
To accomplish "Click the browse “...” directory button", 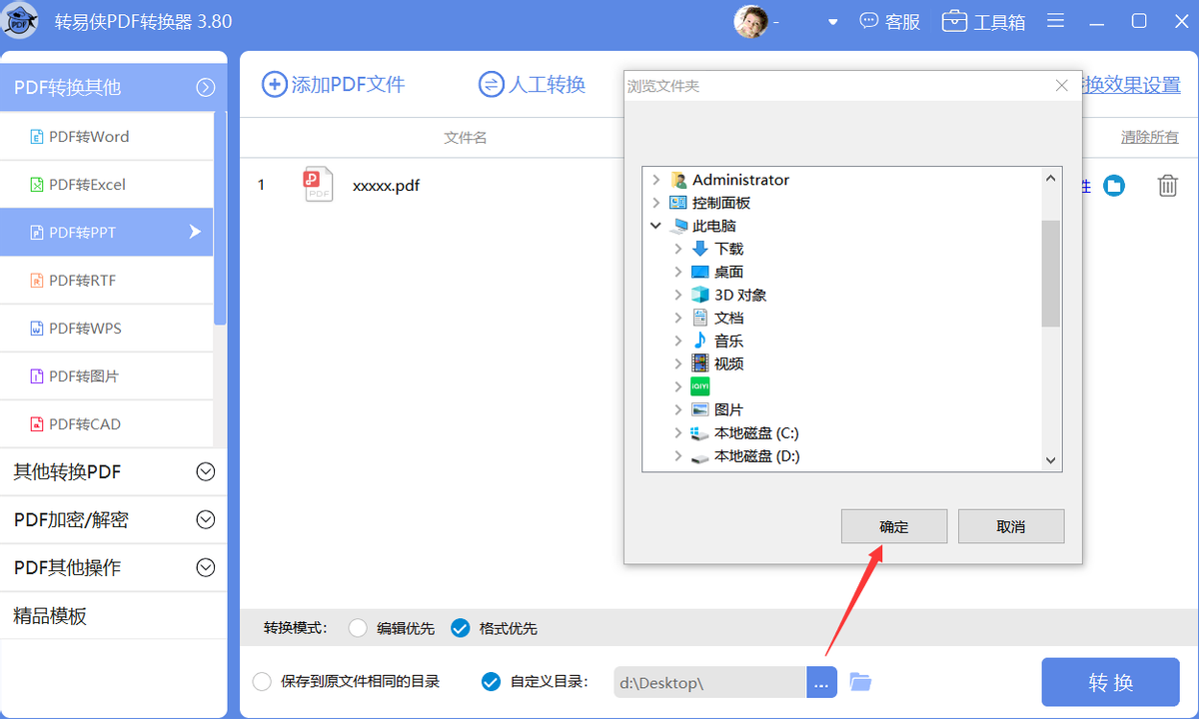I will 821,682.
